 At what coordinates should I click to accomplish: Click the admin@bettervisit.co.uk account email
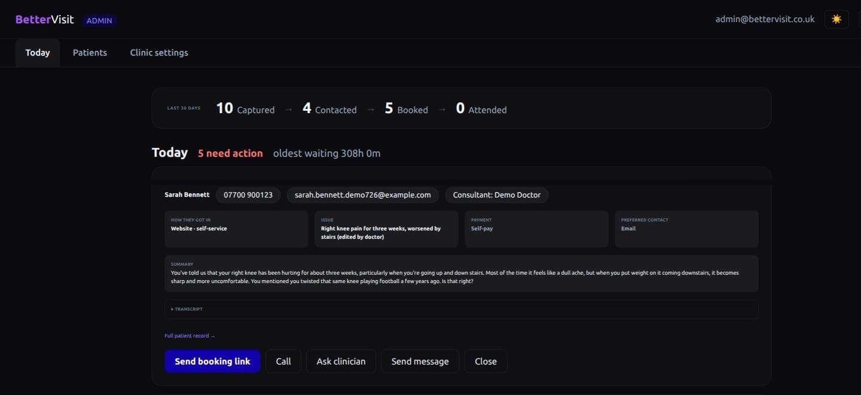pos(765,19)
